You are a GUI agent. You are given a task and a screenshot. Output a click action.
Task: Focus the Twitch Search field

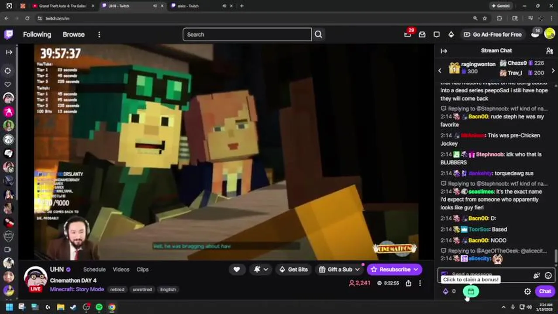[x=247, y=34]
